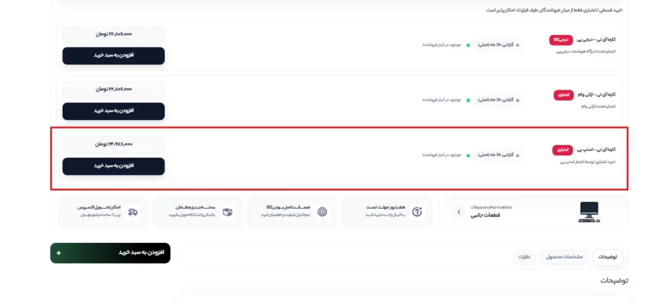Click the 24,978,000 تومان price box
This screenshot has height=304, width=666.
click(113, 145)
